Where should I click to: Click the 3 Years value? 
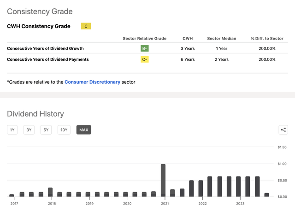point(188,48)
